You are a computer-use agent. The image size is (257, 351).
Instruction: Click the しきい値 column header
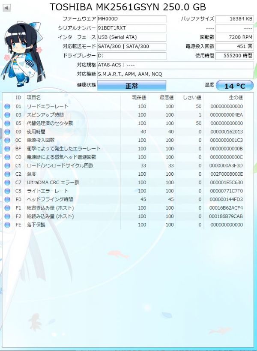(192, 98)
